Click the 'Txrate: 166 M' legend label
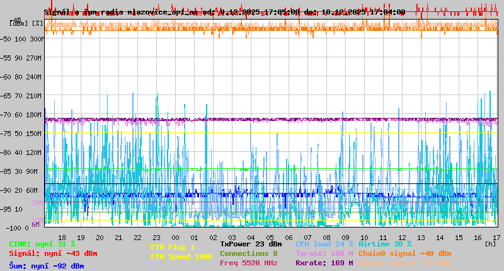The width and height of the screenshot is (504, 271). (324, 253)
